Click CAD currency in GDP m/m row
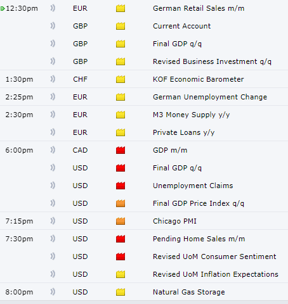The width and height of the screenshot is (288, 304). click(80, 150)
